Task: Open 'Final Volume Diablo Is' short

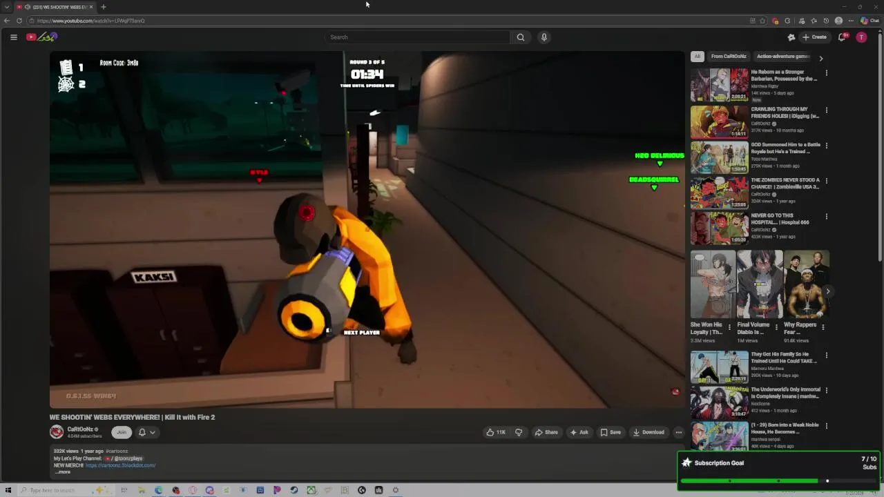Action: click(760, 284)
